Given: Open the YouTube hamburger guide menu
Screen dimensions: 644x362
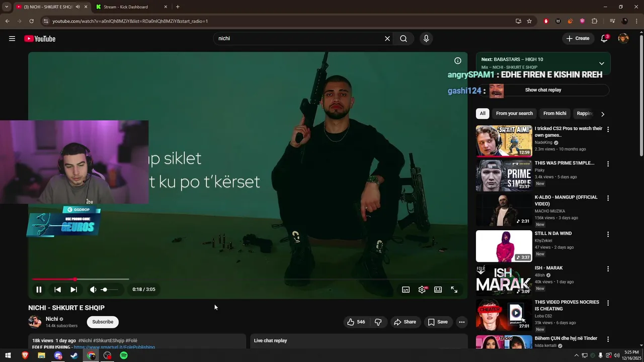Looking at the screenshot, I should click(x=12, y=39).
